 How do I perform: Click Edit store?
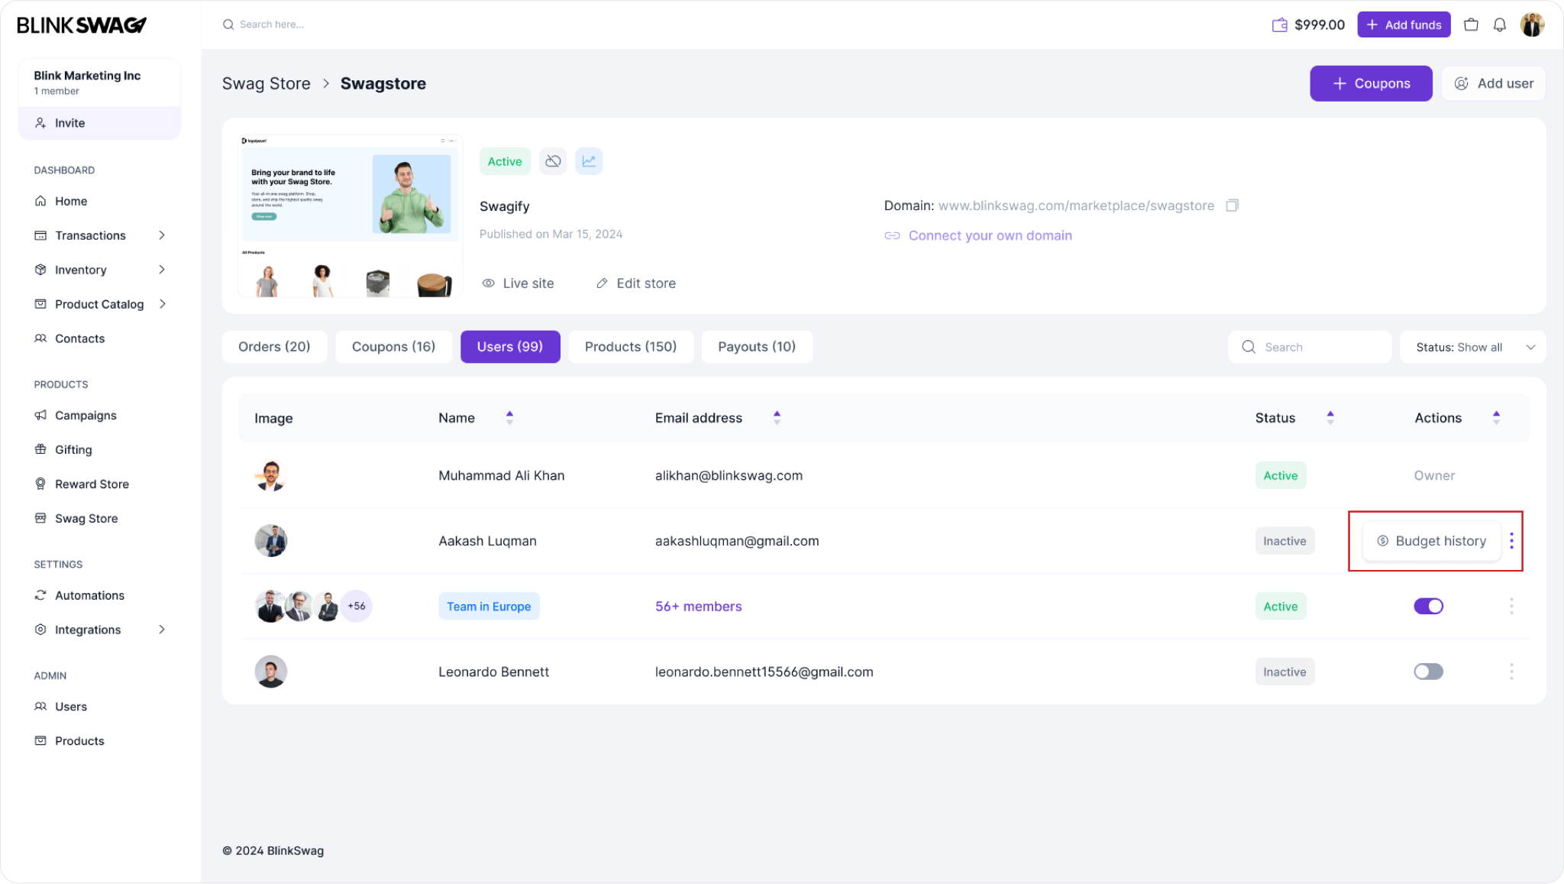(636, 283)
